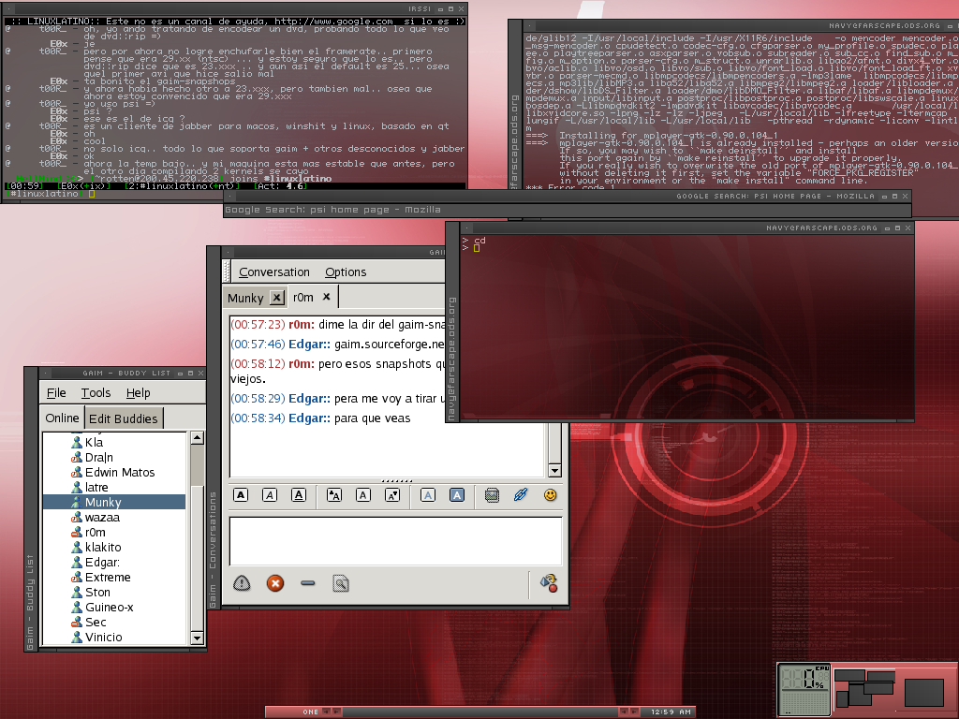Viewport: 959px width, 719px height.
Task: Switch to the first workspace in pager
Action: (863, 690)
